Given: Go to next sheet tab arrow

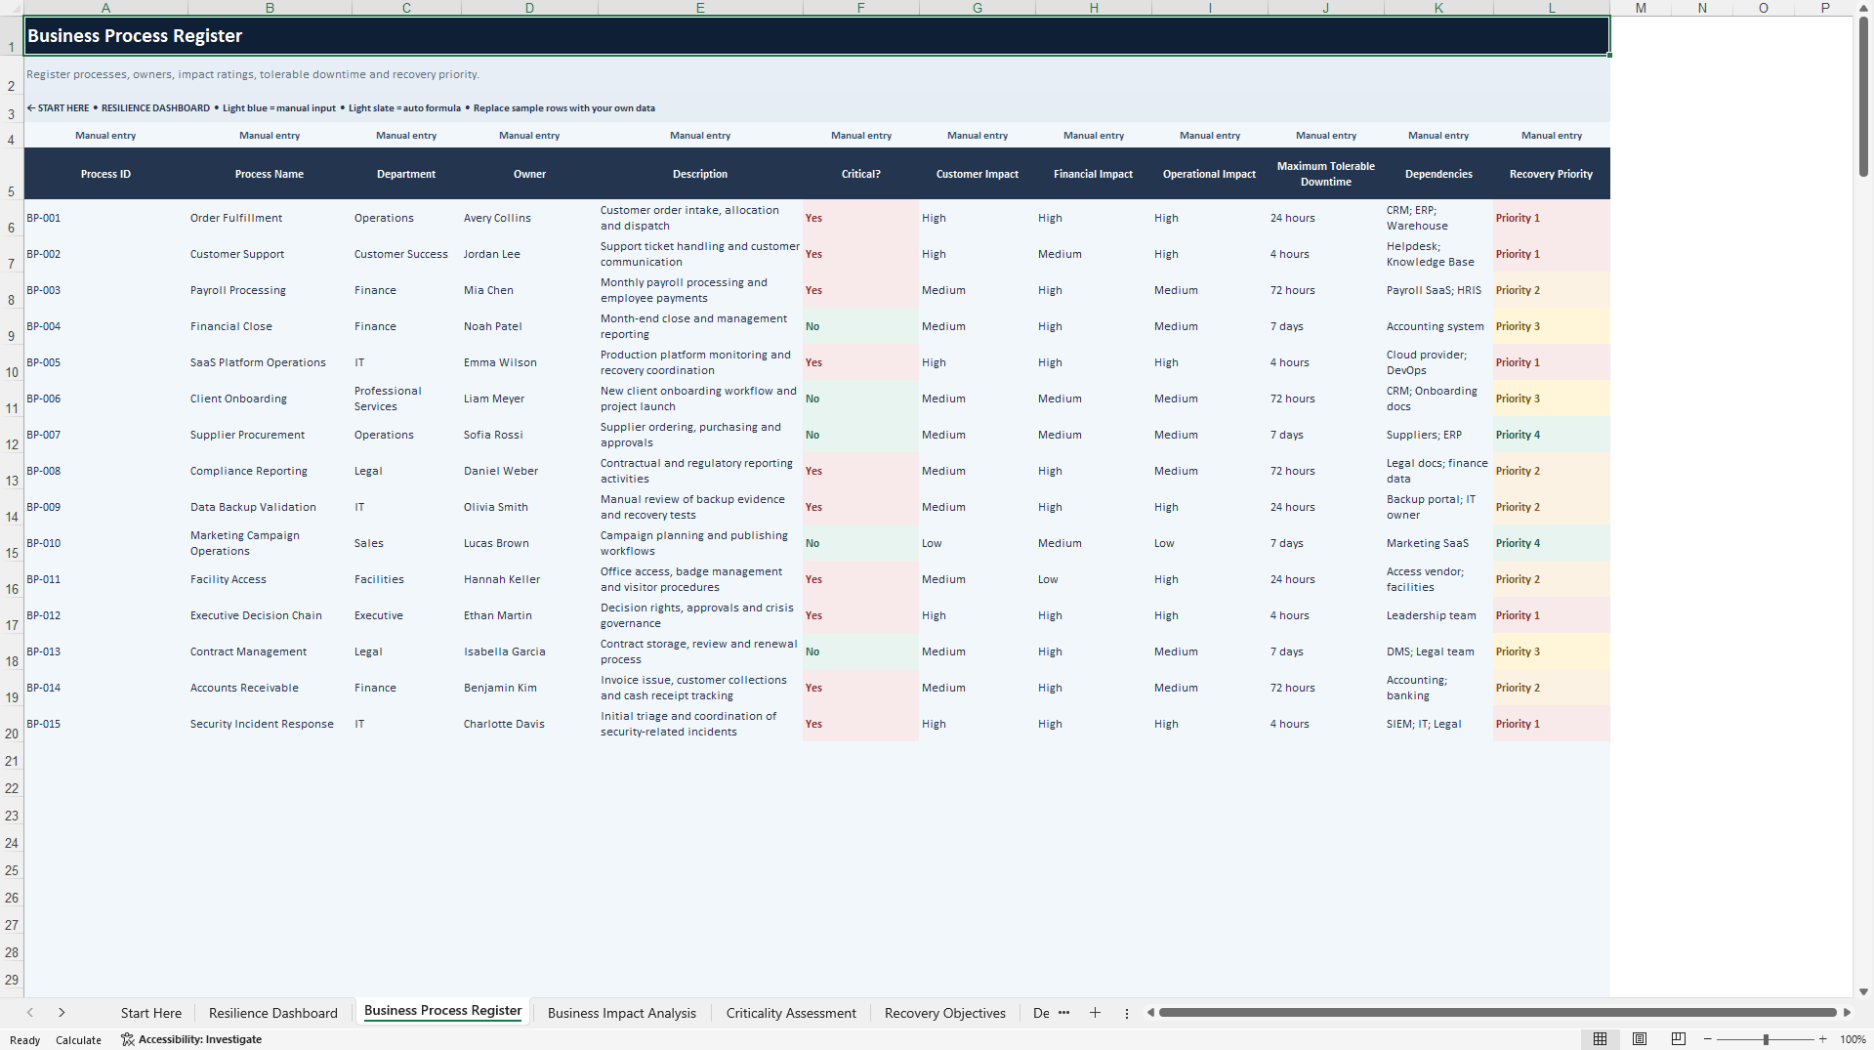Looking at the screenshot, I should [62, 1013].
